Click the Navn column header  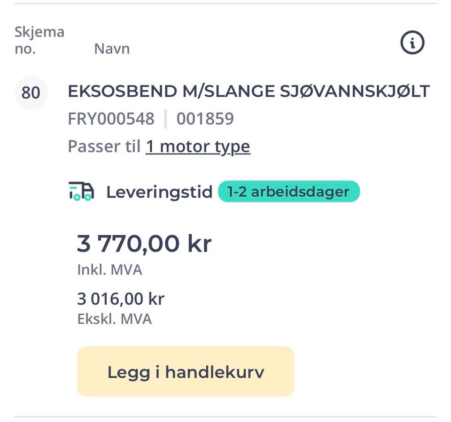(x=112, y=49)
